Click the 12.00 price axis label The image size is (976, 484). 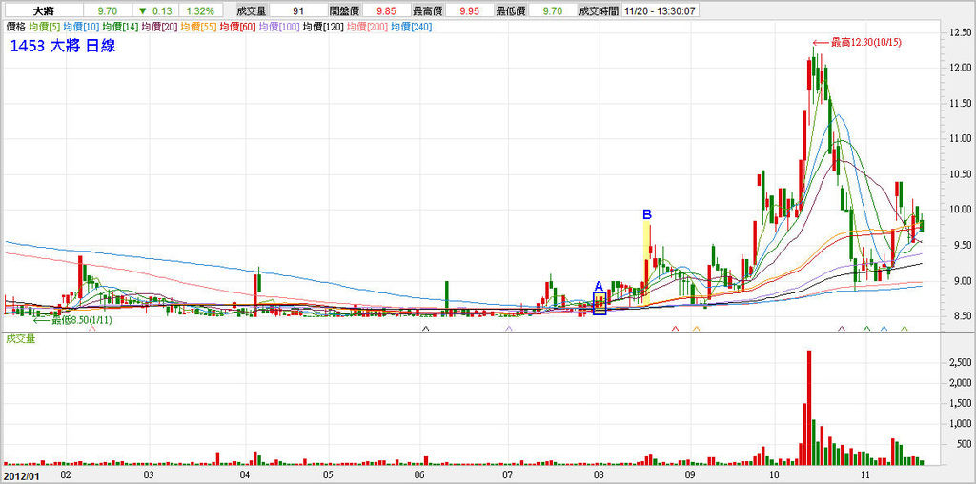click(x=959, y=68)
